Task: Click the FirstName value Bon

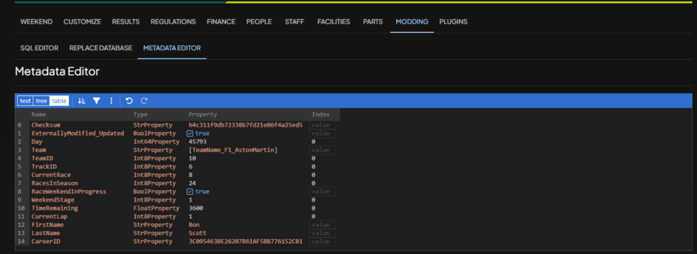Action: point(194,225)
